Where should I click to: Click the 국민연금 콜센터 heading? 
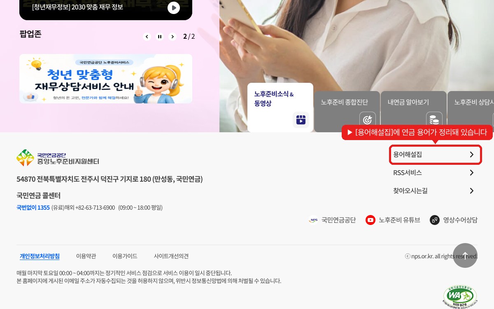38,195
